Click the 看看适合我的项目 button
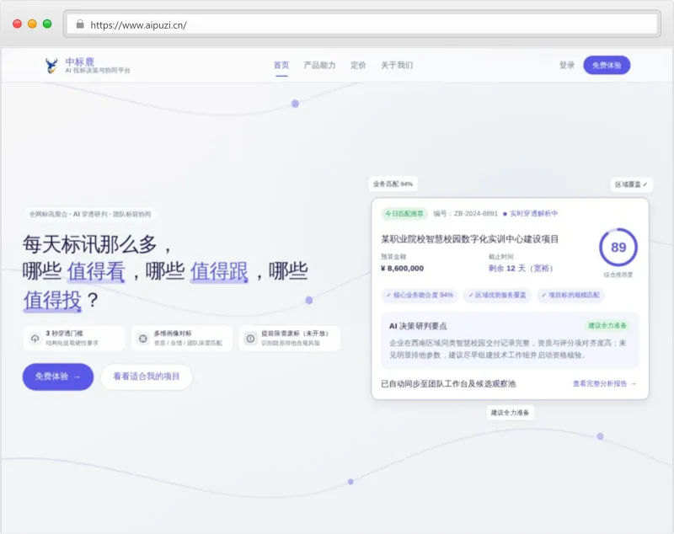 coord(146,376)
